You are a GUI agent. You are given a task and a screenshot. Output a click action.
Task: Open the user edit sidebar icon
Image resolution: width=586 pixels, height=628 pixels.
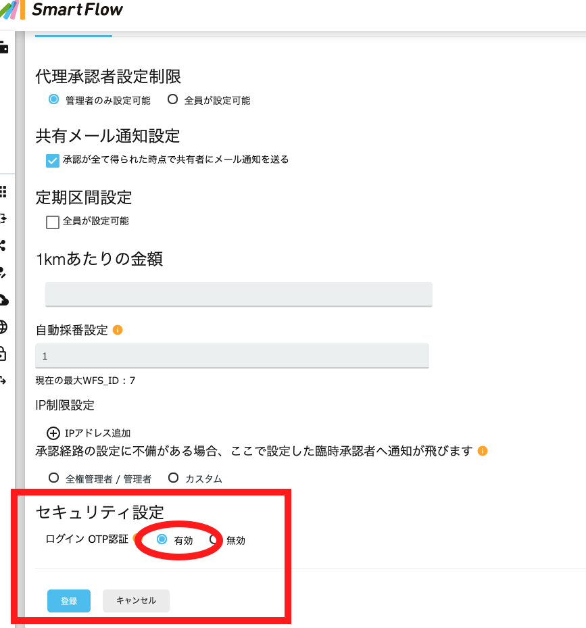coord(3,272)
